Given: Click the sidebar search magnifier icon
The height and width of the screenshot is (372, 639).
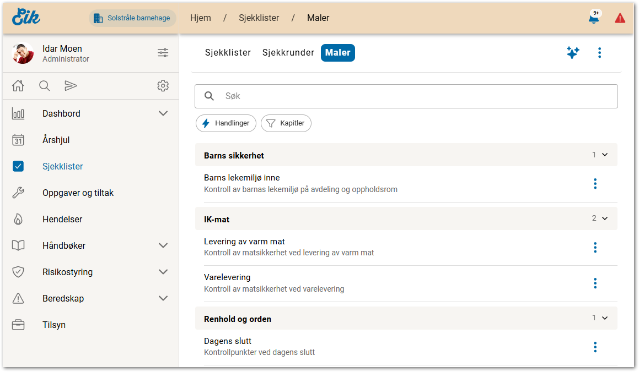Looking at the screenshot, I should pos(45,85).
